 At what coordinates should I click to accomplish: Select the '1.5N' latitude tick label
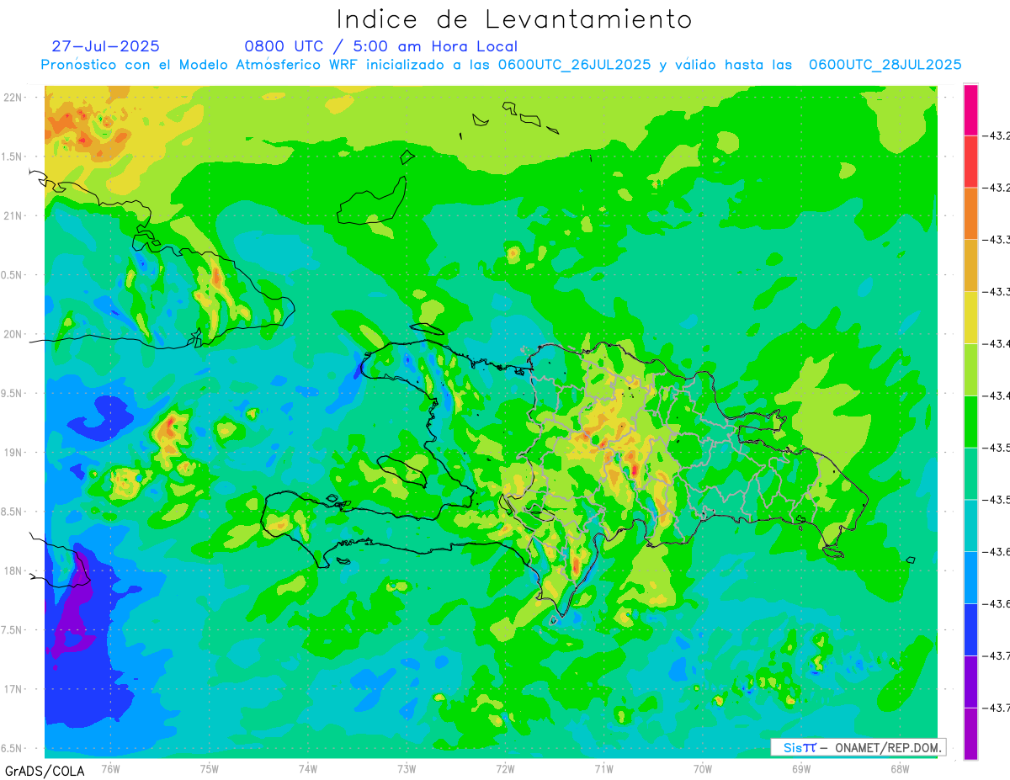13,157
